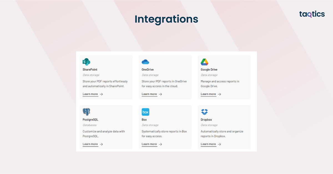Screen dimensions: 333x174
Task: Click the taqtics logo
Action: 312,14
